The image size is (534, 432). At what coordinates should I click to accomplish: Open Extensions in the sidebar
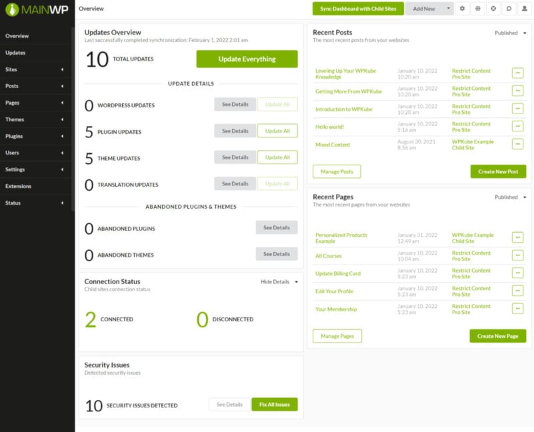(x=19, y=187)
